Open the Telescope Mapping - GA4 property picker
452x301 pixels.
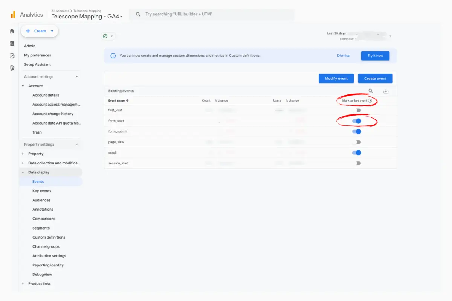click(x=87, y=17)
